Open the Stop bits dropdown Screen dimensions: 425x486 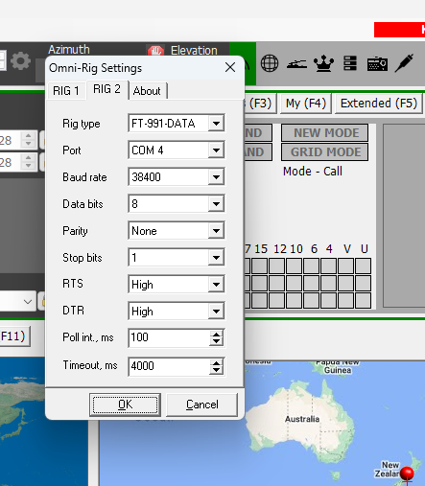pyautogui.click(x=216, y=258)
